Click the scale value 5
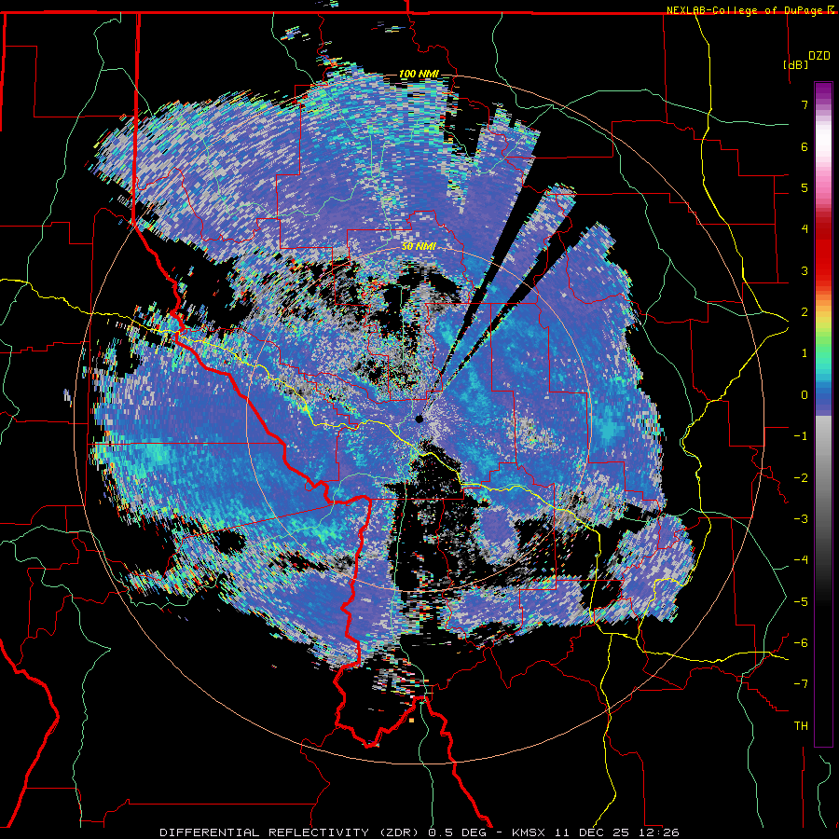This screenshot has height=839, width=839. pos(805,187)
